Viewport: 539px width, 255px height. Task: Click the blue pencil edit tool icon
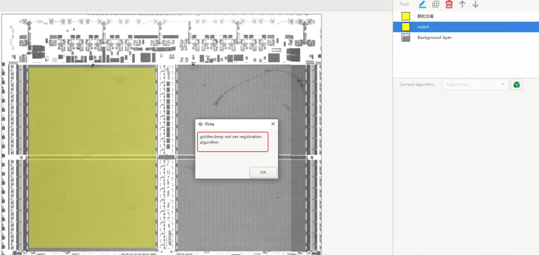422,4
